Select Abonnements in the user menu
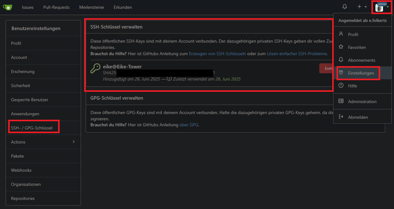 (x=361, y=60)
